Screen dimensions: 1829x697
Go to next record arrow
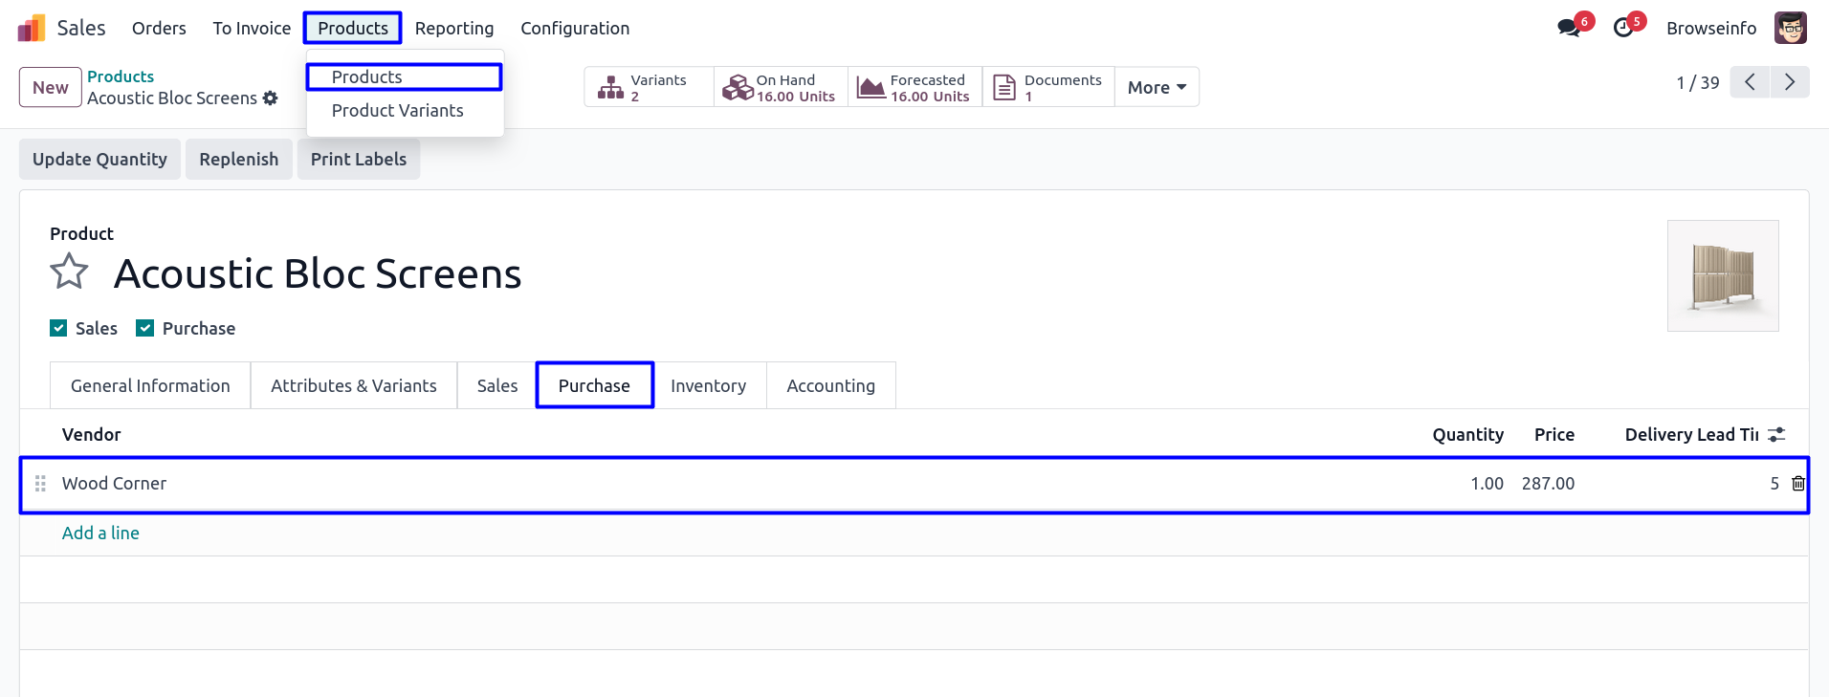(x=1789, y=82)
